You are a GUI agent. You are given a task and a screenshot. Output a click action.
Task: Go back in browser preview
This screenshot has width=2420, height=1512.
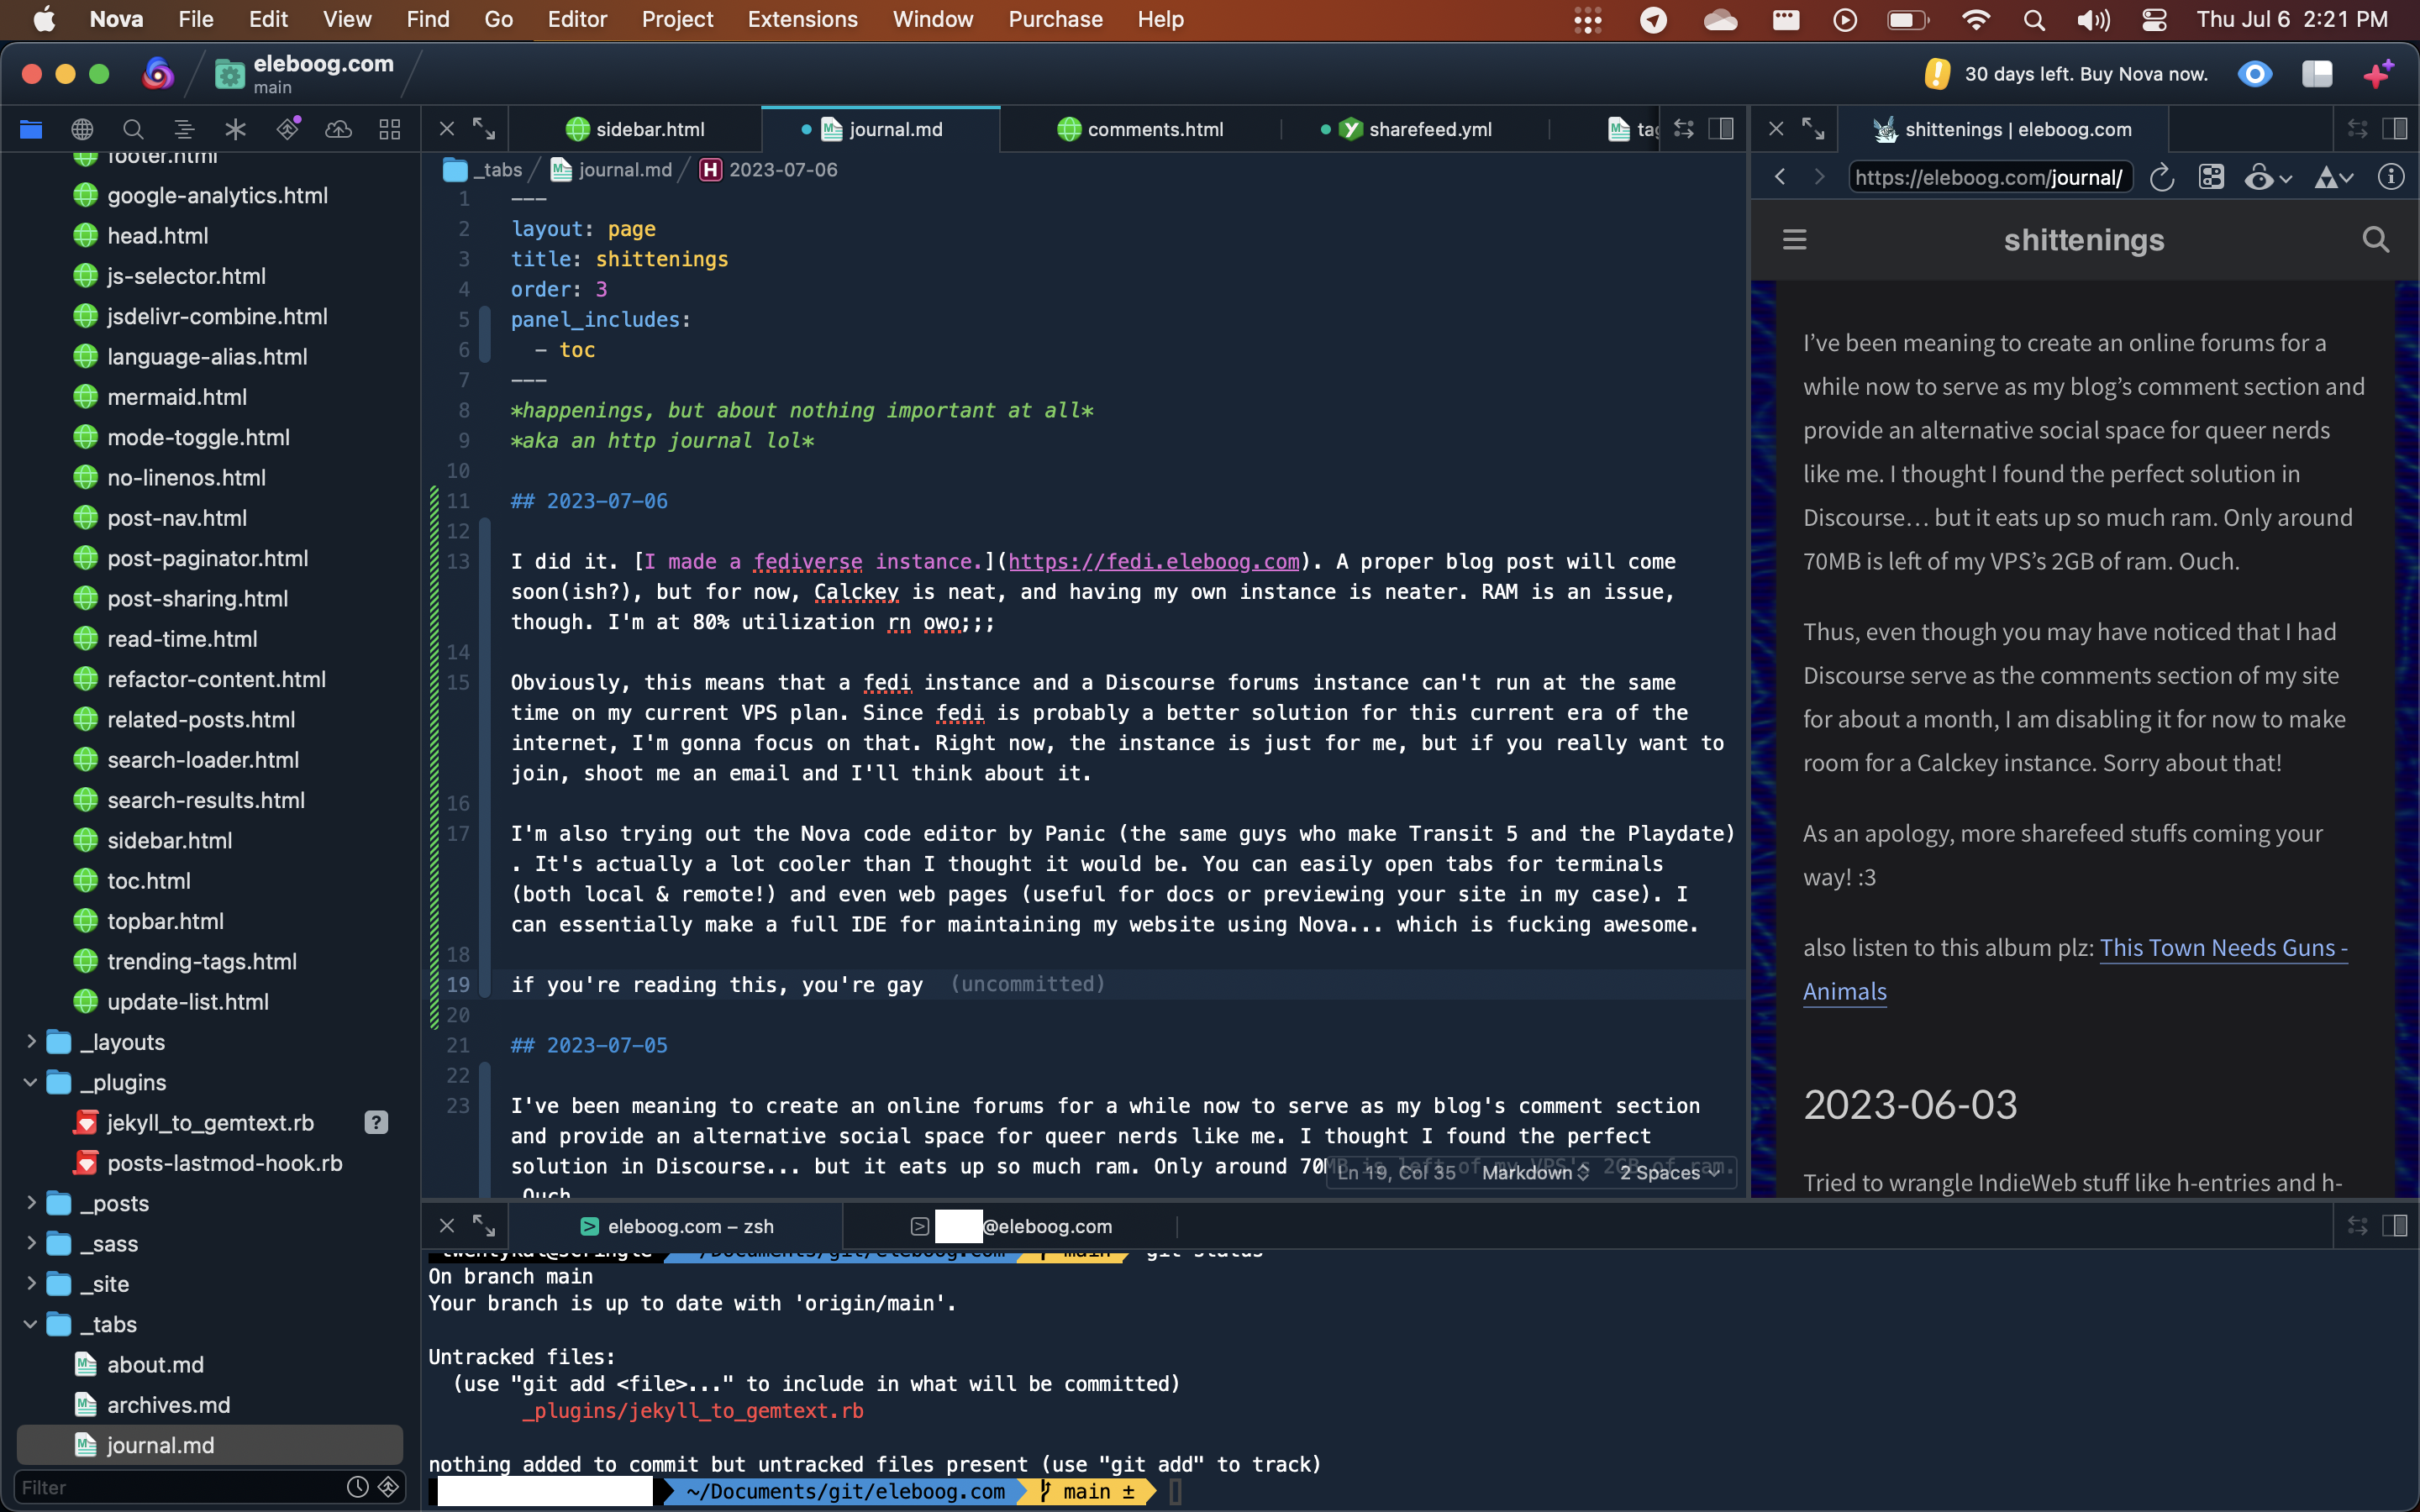1780,177
